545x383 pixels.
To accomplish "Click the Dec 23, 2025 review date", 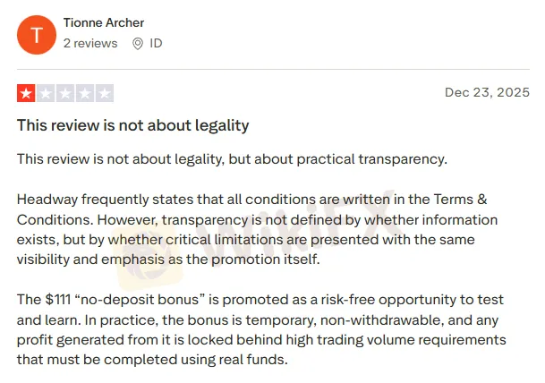I will pos(487,92).
